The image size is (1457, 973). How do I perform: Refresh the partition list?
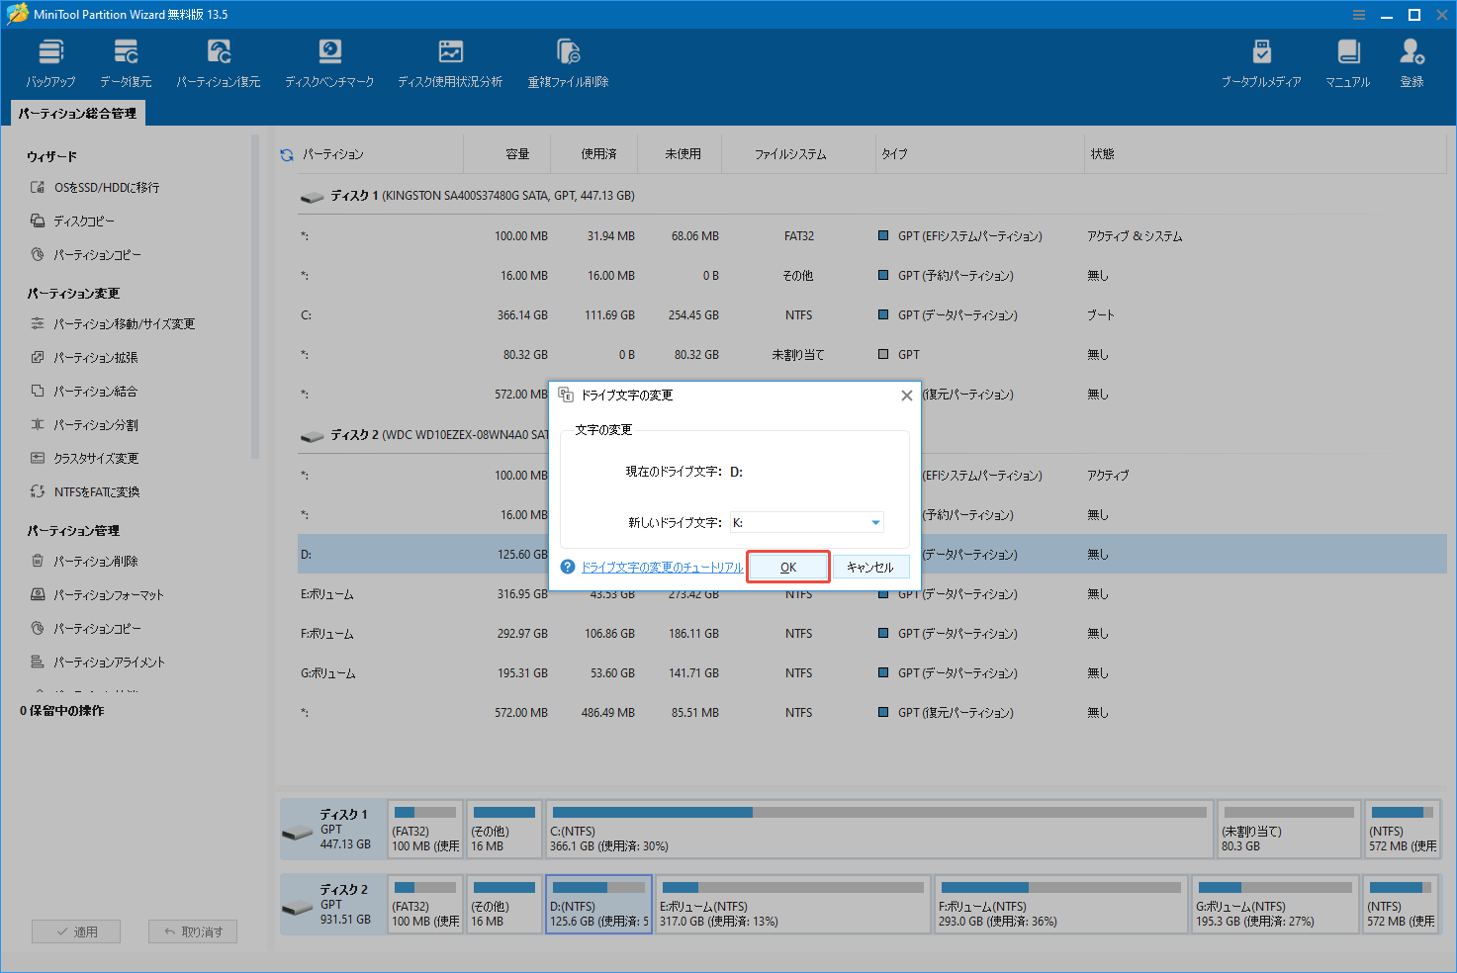click(286, 153)
